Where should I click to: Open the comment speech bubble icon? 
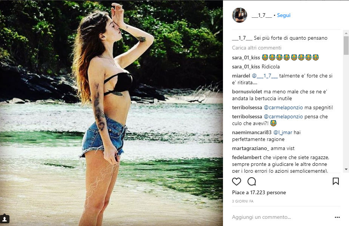pos(251,181)
